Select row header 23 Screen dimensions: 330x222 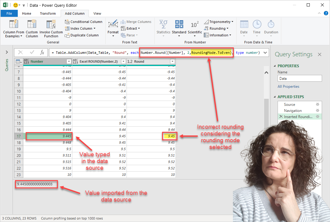pos(19,175)
